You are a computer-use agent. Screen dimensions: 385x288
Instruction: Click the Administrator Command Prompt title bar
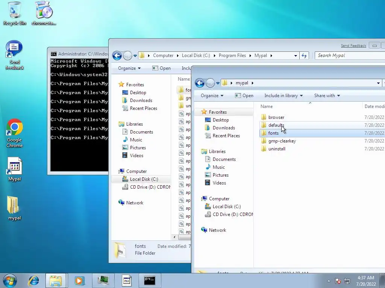tap(80, 54)
